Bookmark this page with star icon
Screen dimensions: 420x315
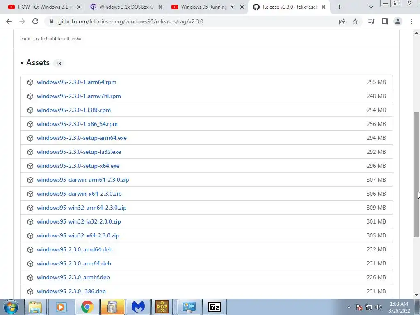[355, 21]
